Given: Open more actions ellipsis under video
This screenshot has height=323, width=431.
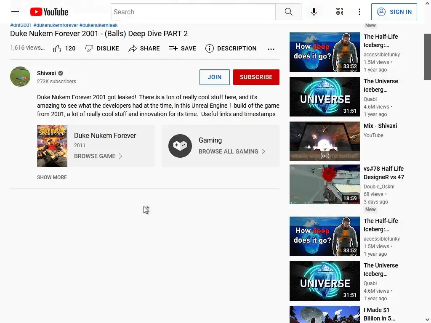Looking at the screenshot, I should [x=271, y=49].
